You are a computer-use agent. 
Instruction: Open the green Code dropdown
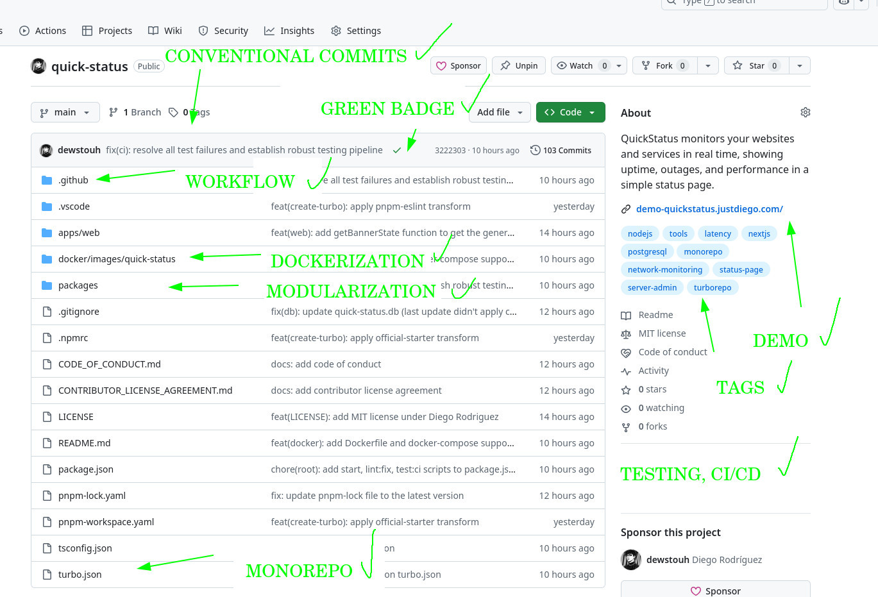click(x=570, y=112)
